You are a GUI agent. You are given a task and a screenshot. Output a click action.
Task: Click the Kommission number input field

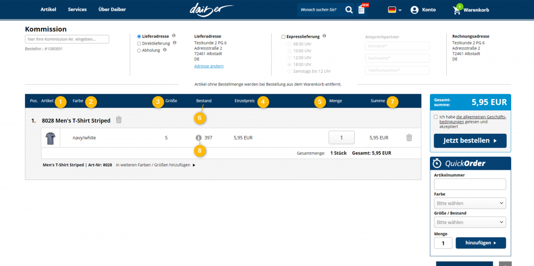pyautogui.click(x=67, y=39)
